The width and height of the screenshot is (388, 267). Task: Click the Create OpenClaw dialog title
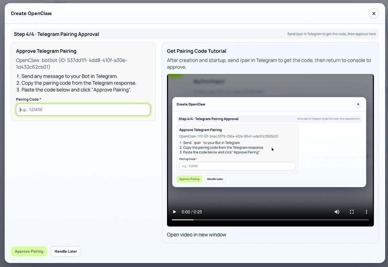[31, 13]
